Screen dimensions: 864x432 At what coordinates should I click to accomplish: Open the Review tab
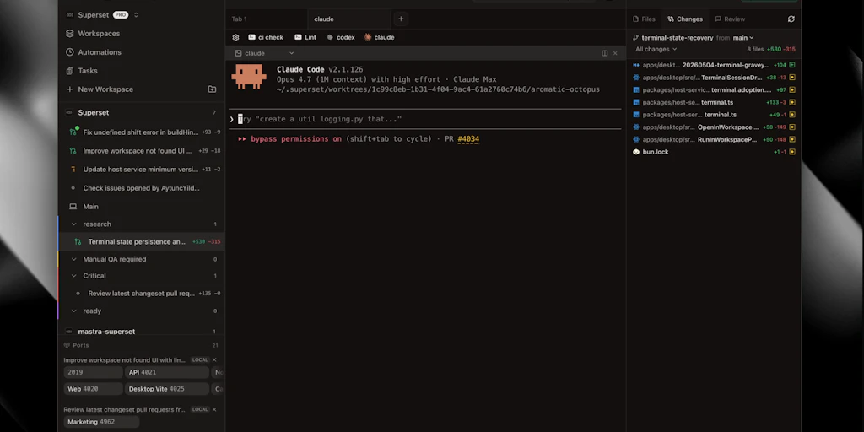point(730,19)
